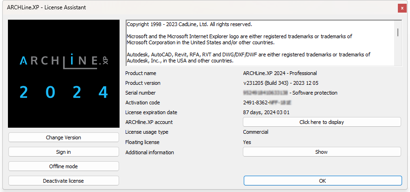Click the ARCHLine.XP 2024 logo image
Image resolution: width=410 pixels, height=192 pixels.
tap(64, 74)
